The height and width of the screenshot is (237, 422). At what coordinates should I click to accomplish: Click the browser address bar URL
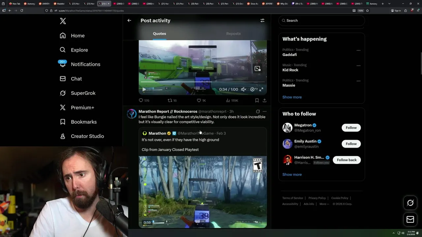coord(91,11)
